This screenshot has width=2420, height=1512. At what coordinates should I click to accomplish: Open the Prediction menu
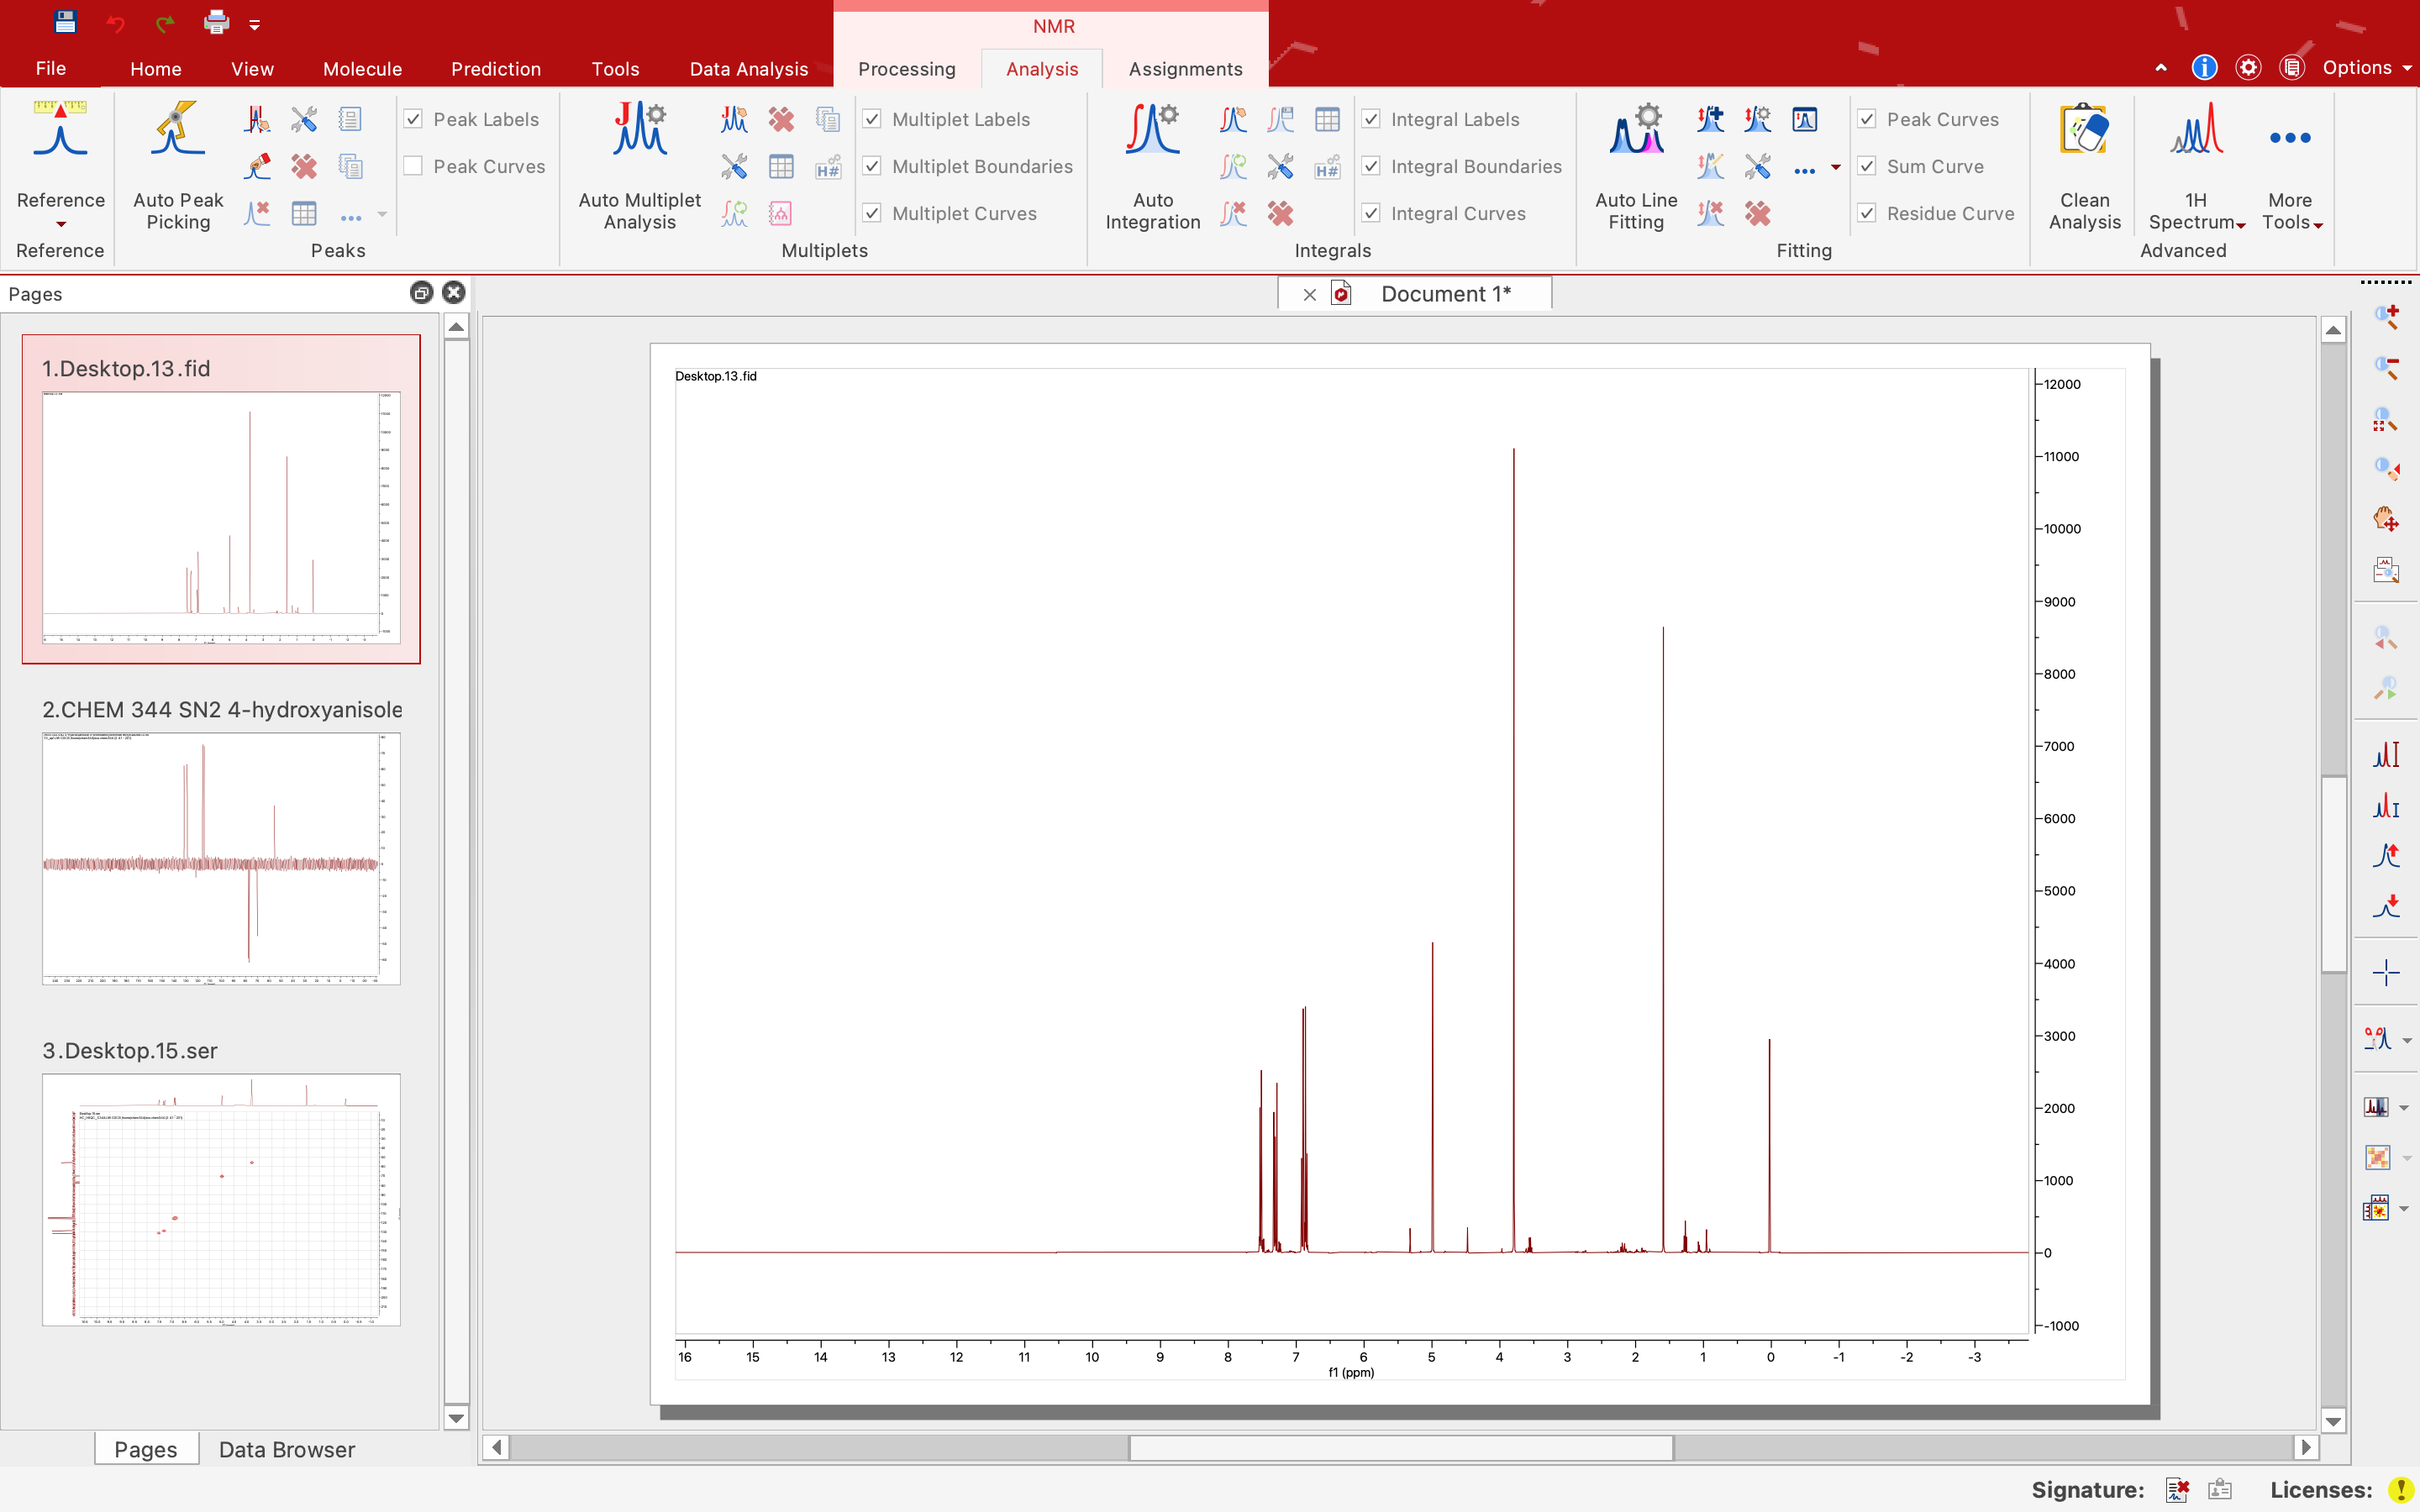coord(496,68)
